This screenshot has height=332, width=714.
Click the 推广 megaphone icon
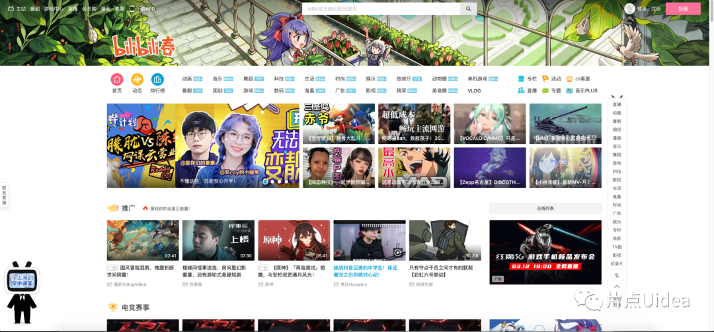(x=112, y=209)
